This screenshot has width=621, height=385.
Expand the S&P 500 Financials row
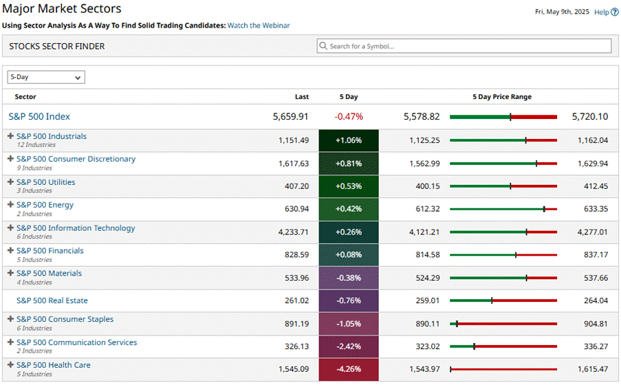11,250
